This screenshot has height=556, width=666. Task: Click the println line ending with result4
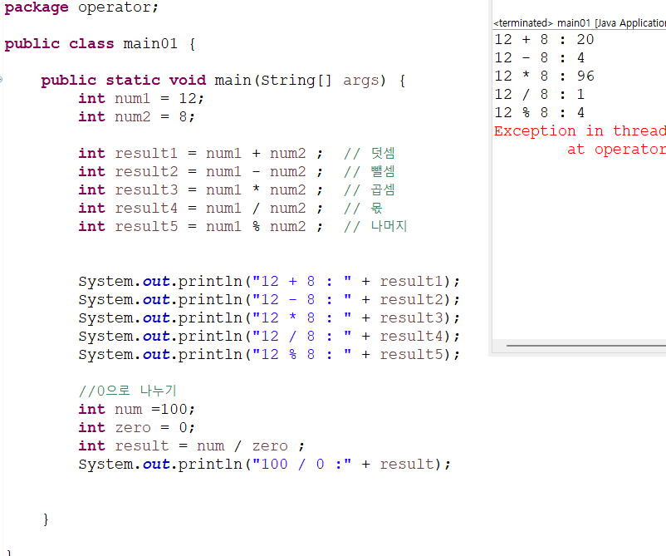point(269,337)
